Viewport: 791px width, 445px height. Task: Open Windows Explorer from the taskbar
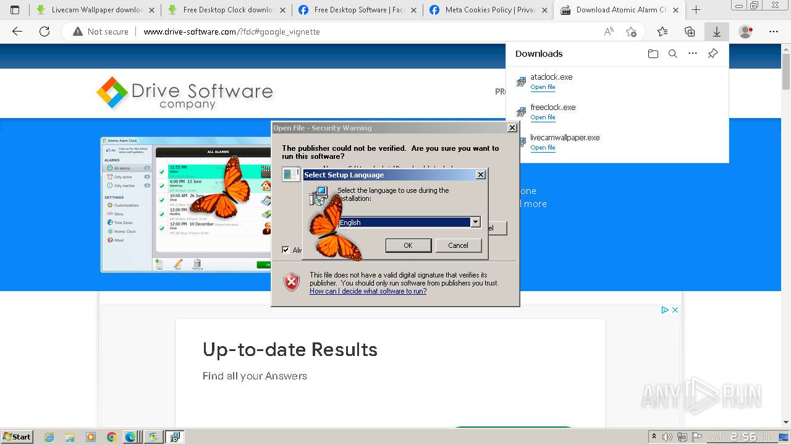pyautogui.click(x=70, y=437)
